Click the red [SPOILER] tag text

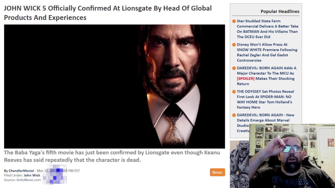click(245, 78)
